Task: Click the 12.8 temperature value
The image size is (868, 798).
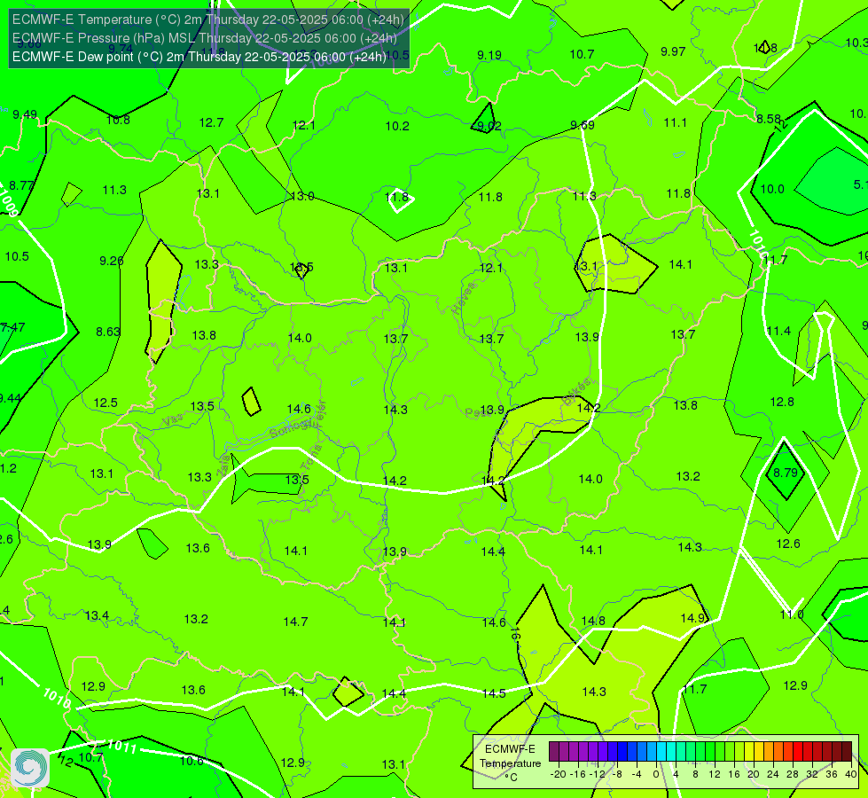Action: click(x=782, y=402)
